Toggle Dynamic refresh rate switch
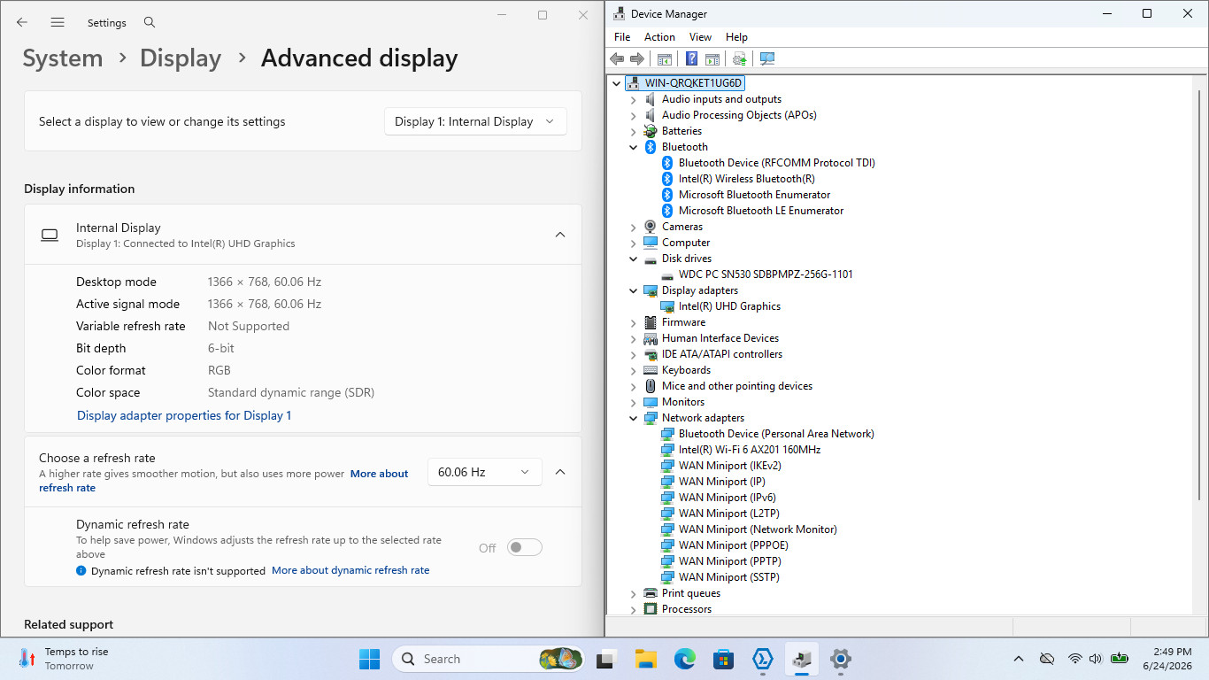 point(524,548)
